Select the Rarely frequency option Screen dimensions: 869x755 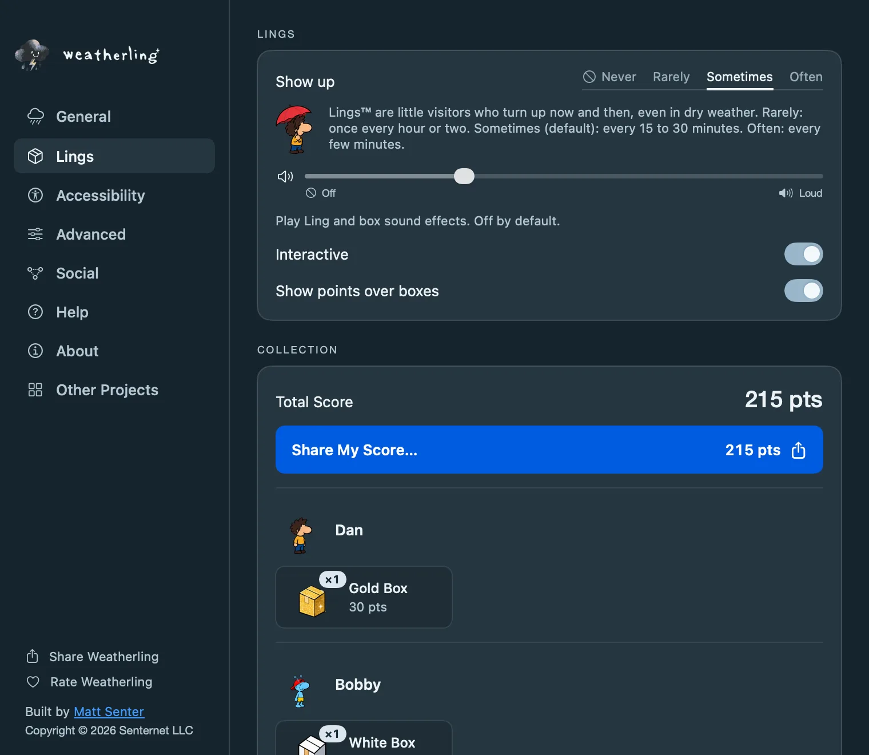[x=671, y=77]
